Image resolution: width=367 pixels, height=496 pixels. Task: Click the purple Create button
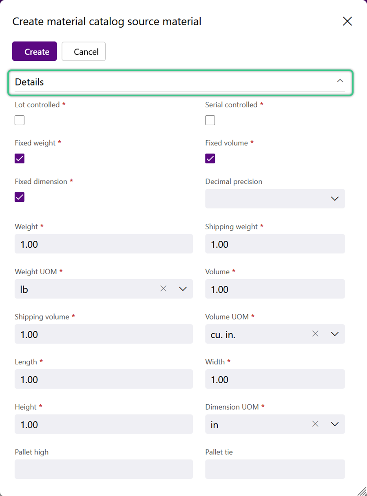(35, 51)
